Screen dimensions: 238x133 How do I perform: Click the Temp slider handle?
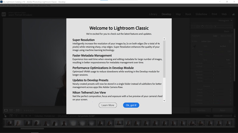211,51
